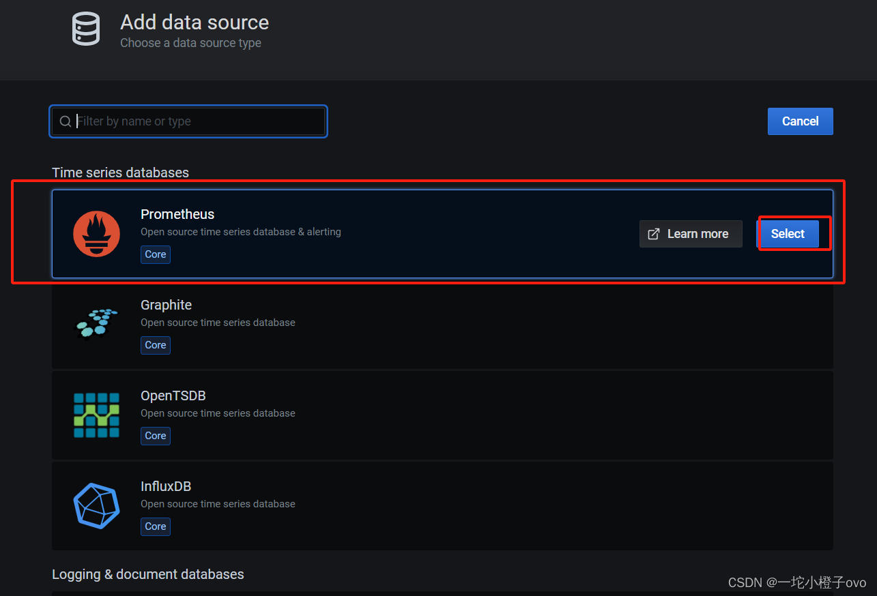The image size is (877, 596).
Task: Click the Time series databases heading
Action: pos(120,173)
